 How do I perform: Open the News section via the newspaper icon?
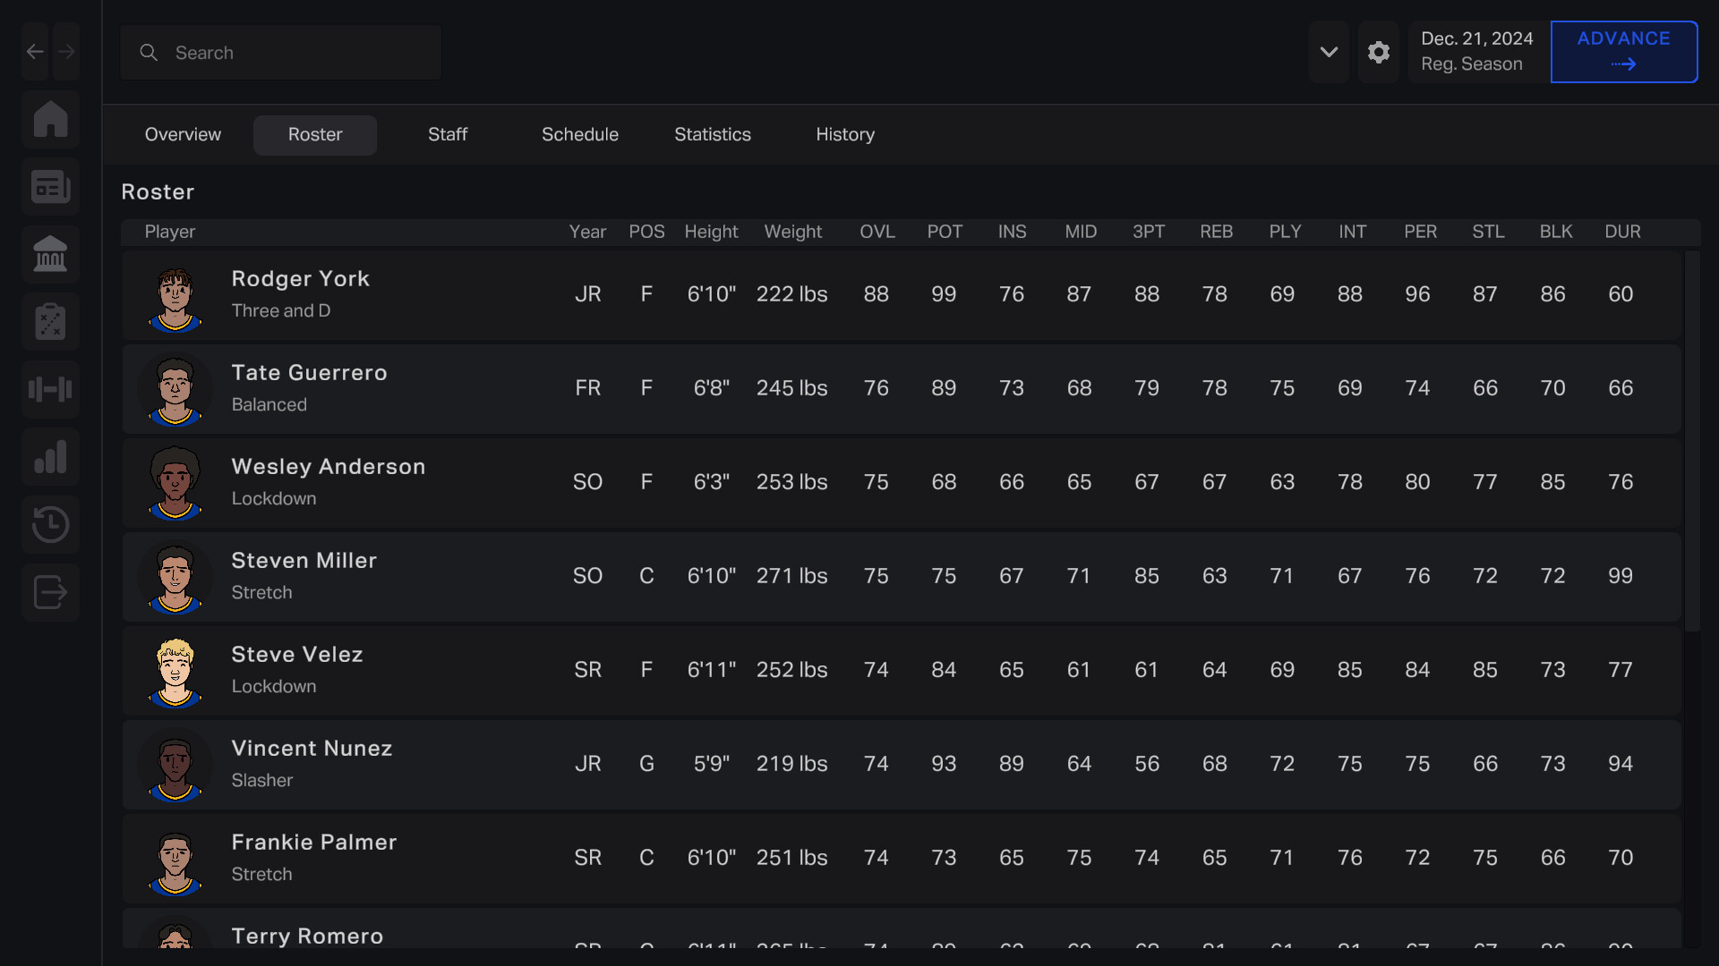pos(50,186)
